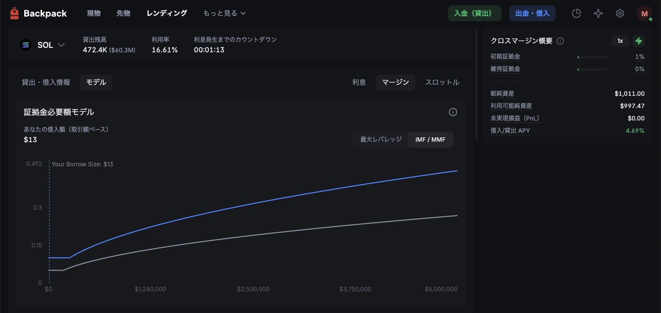Click info icon for 証拠金必要額モデル
The width and height of the screenshot is (661, 313).
click(x=453, y=112)
